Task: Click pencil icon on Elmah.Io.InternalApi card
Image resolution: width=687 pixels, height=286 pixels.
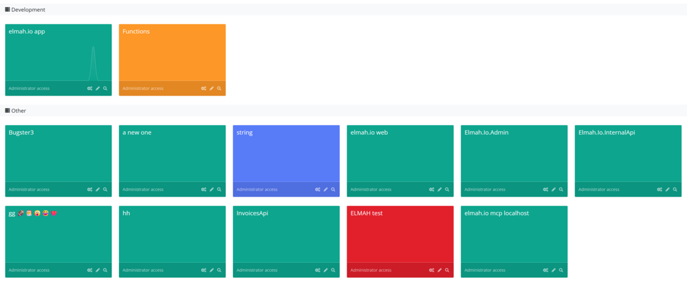Action: (x=667, y=189)
